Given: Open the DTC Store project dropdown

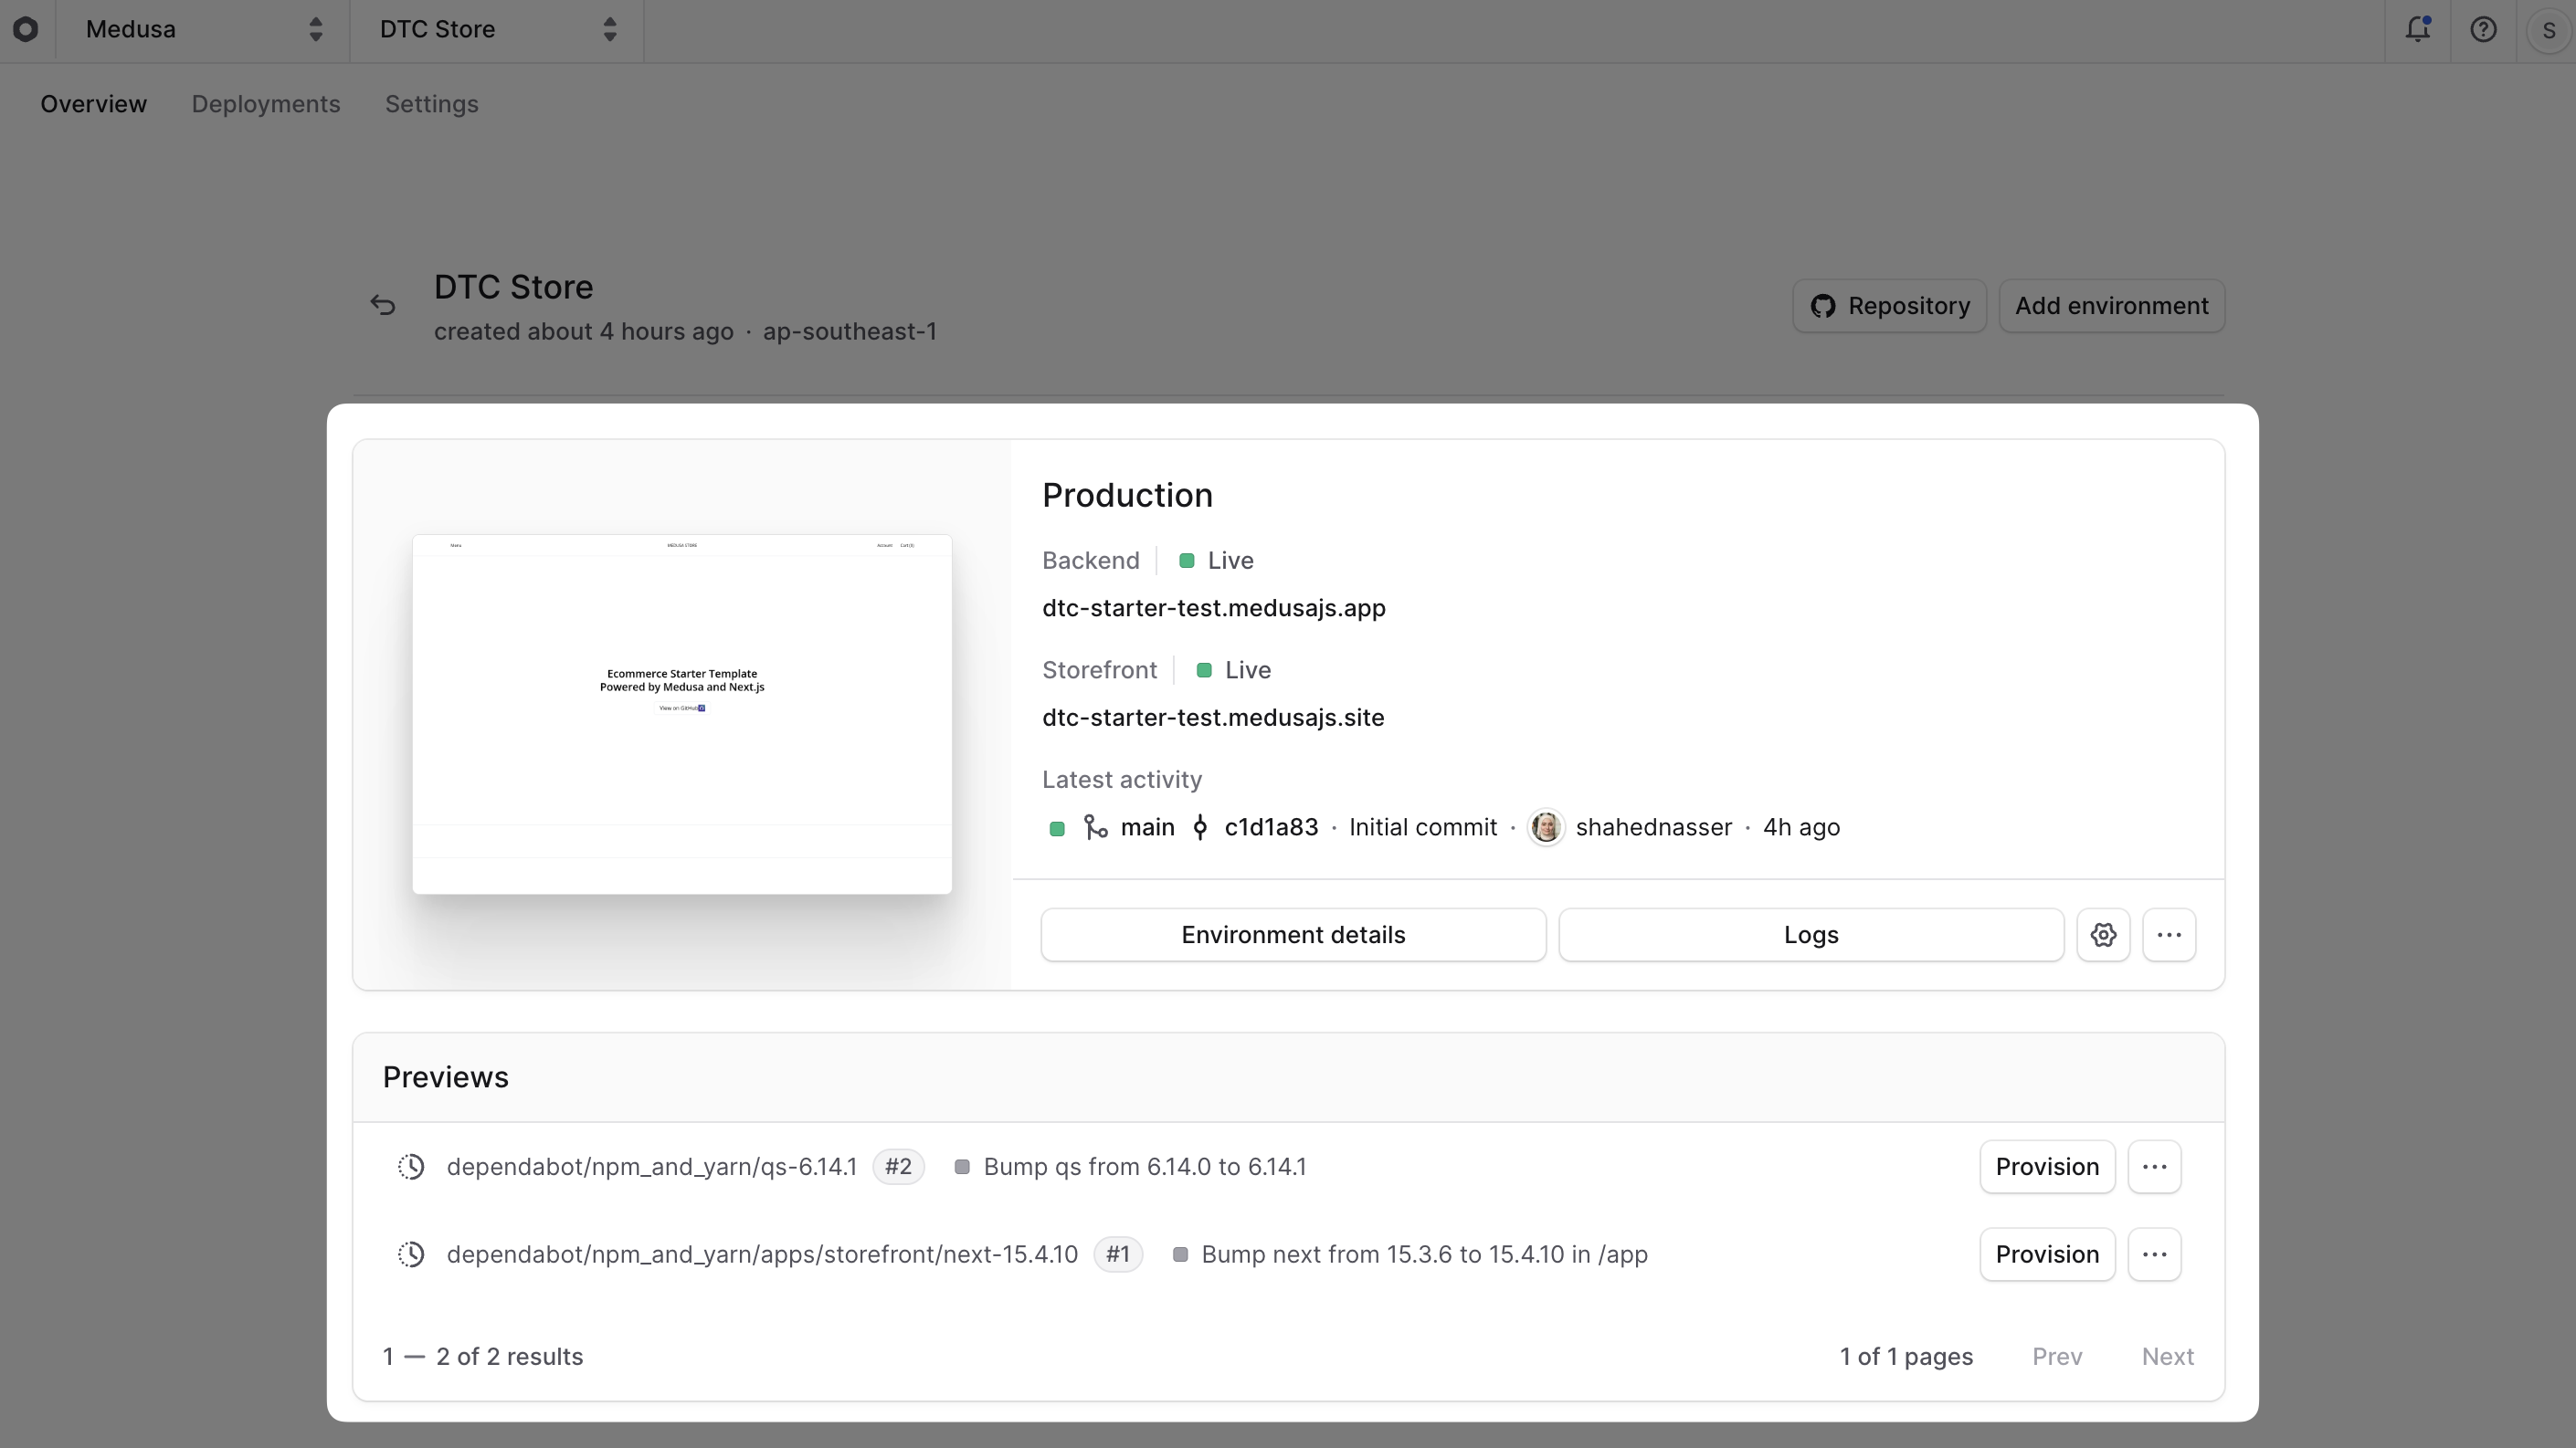Looking at the screenshot, I should pos(497,30).
